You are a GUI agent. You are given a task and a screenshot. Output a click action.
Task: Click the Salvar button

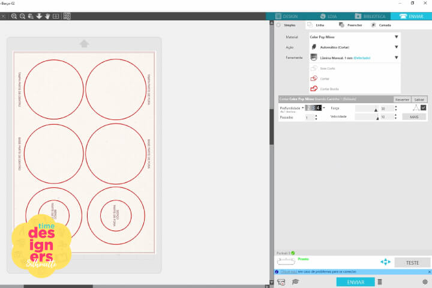(419, 100)
